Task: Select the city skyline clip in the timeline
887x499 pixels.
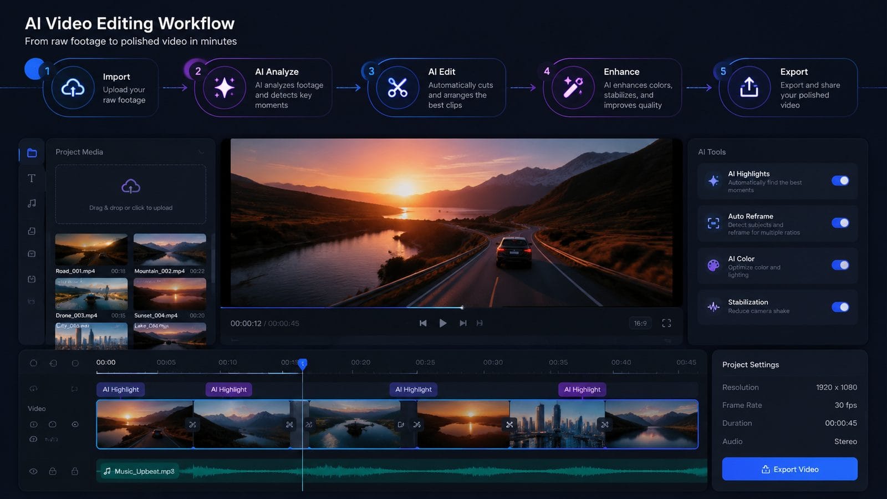Action: click(x=557, y=424)
